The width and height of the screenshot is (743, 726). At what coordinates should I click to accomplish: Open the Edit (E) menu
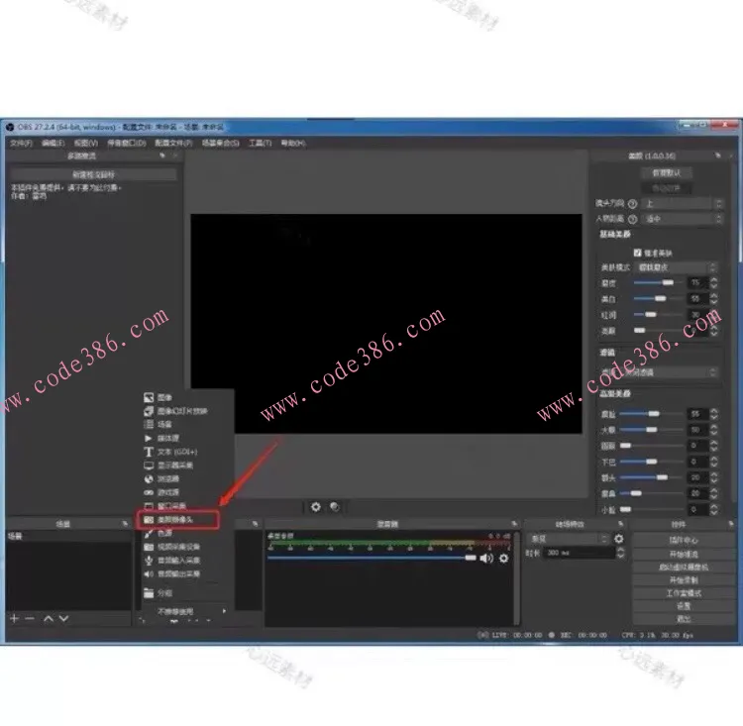[53, 143]
